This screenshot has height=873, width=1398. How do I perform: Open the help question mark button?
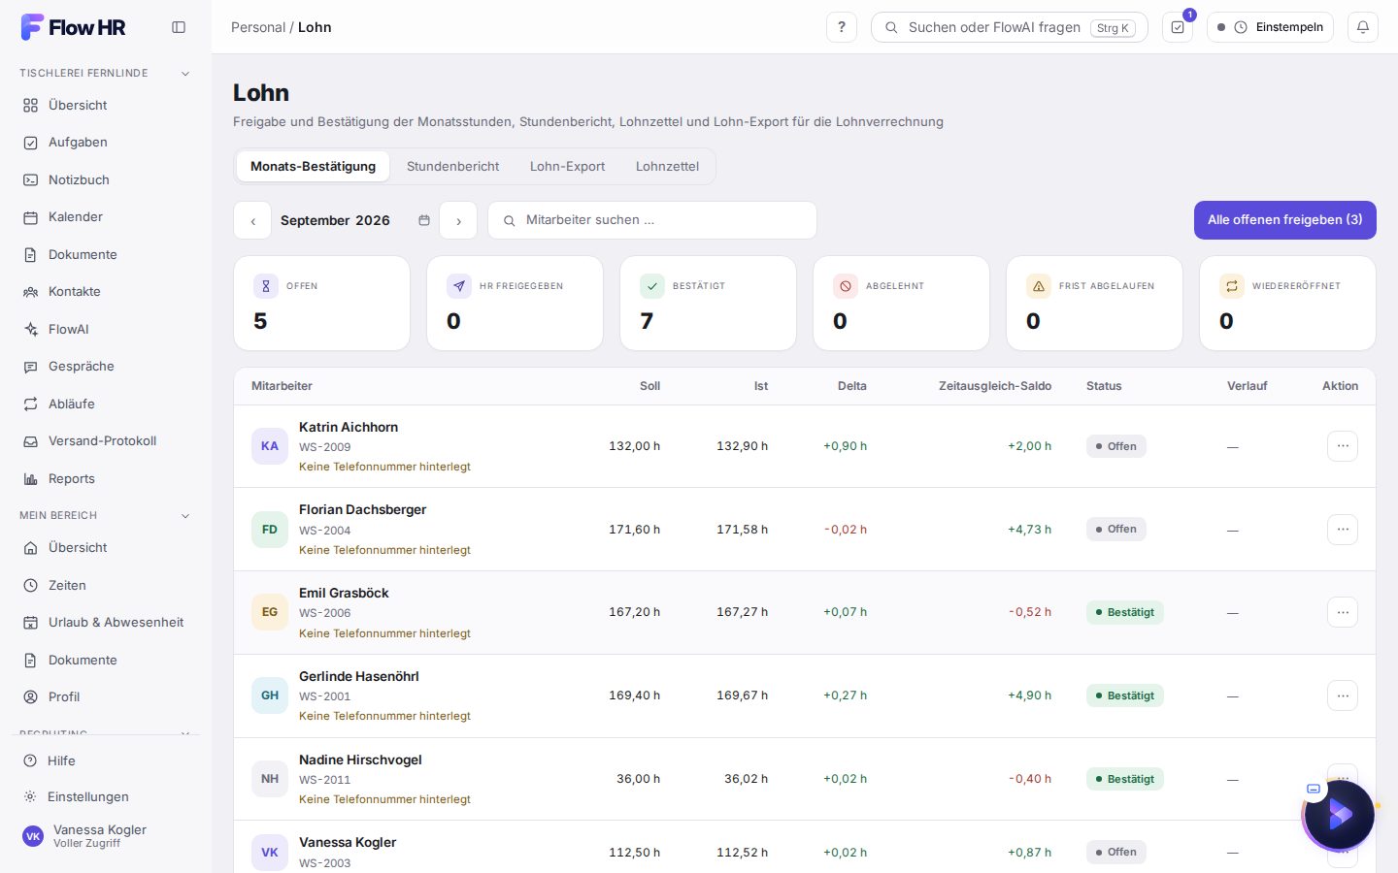[x=842, y=27]
